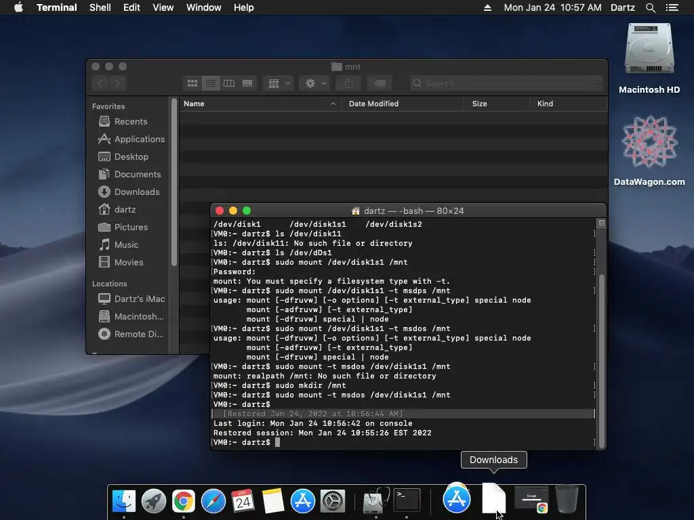
Task: Switch Finder to gallery view
Action: tap(247, 83)
